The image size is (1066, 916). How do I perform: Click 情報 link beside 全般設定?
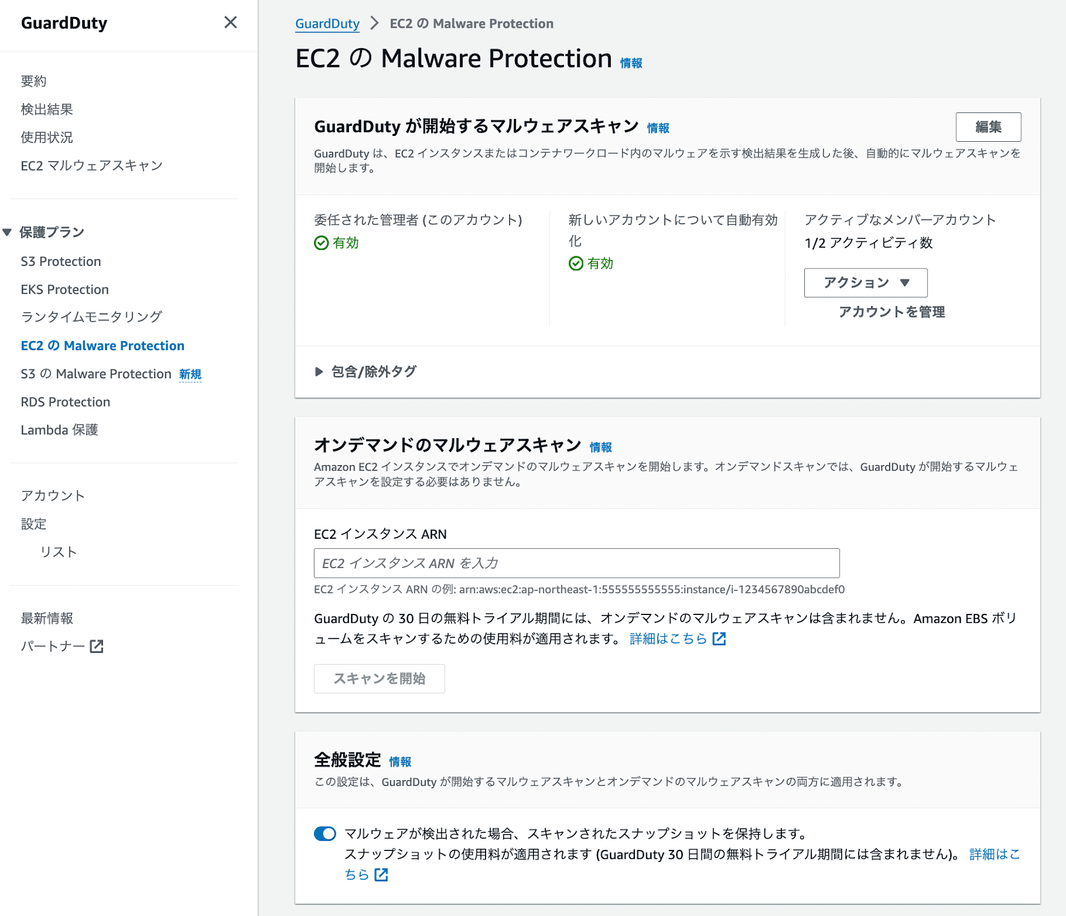pos(400,761)
